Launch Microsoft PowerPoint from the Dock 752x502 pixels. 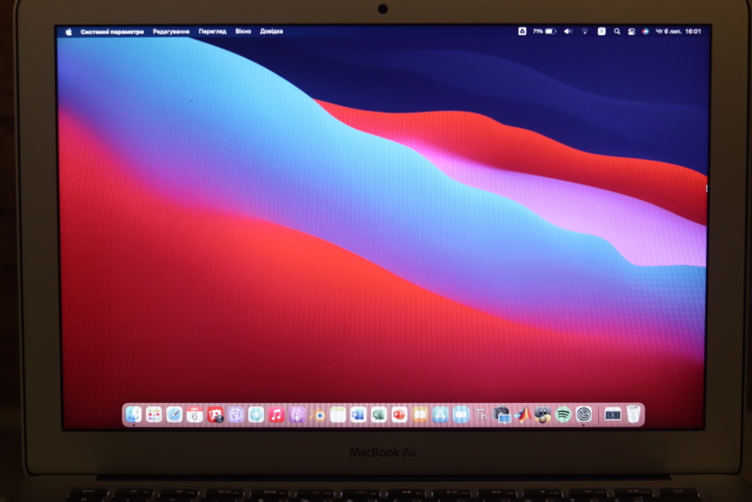tap(399, 415)
